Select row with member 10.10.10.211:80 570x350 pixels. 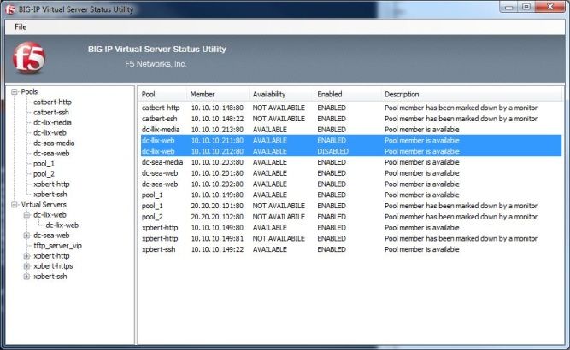(x=351, y=141)
